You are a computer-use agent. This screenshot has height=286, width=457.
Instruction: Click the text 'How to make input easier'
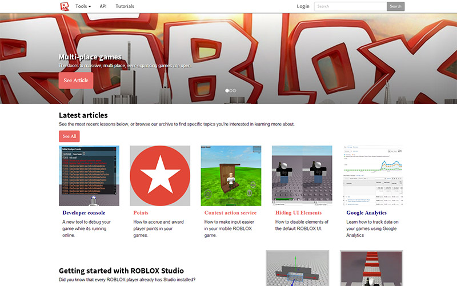click(x=229, y=222)
